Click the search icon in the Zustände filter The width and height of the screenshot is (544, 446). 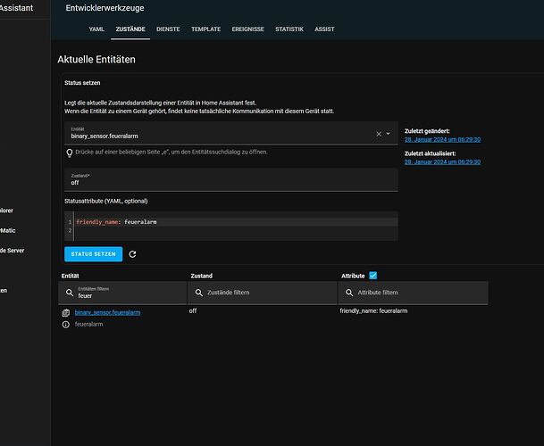[x=199, y=293]
